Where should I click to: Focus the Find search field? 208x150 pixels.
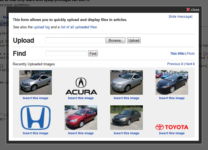(66, 53)
